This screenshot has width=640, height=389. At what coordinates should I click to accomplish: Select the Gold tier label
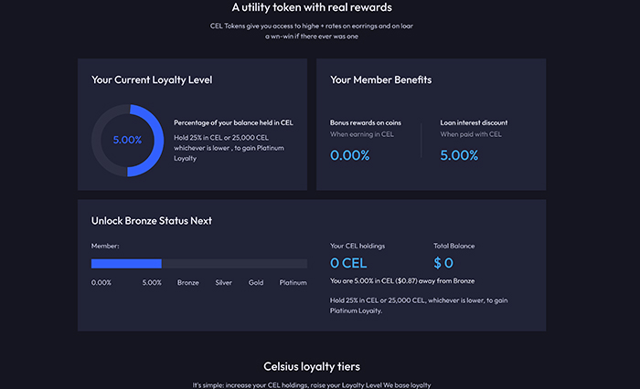[256, 282]
